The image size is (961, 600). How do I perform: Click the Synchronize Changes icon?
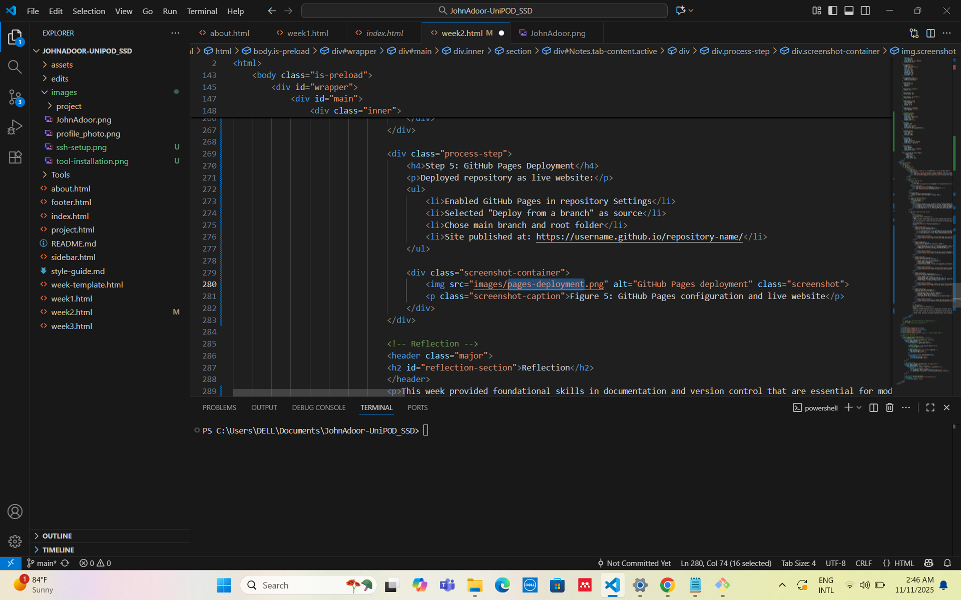[65, 563]
